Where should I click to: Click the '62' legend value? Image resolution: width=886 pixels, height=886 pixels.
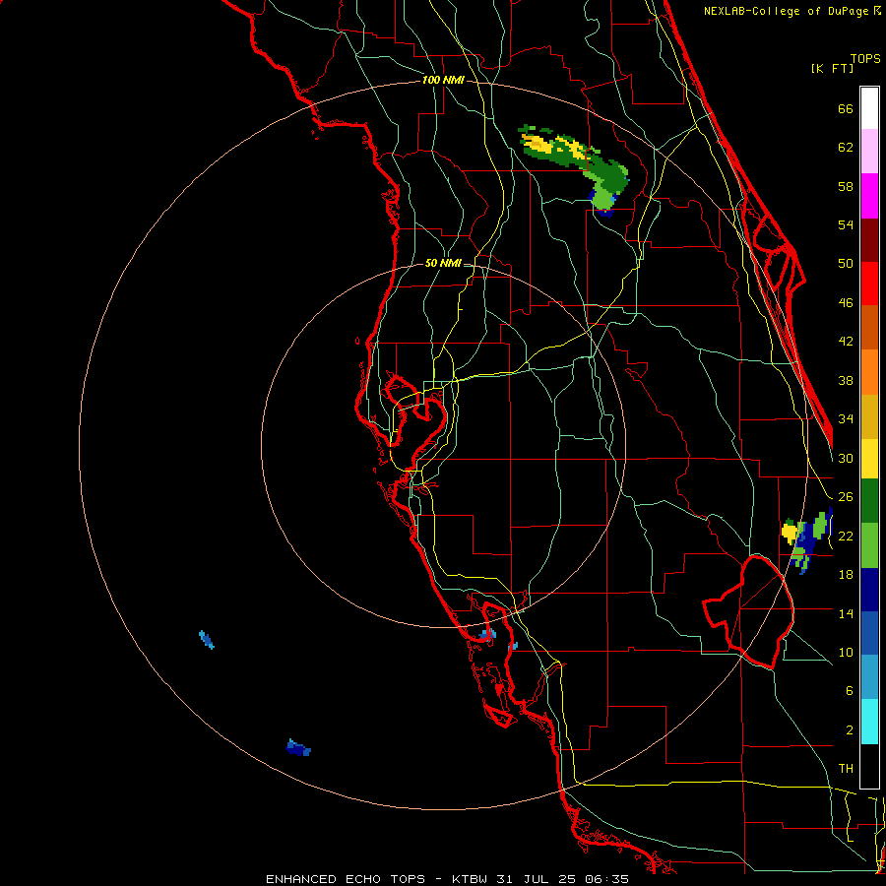coord(846,148)
